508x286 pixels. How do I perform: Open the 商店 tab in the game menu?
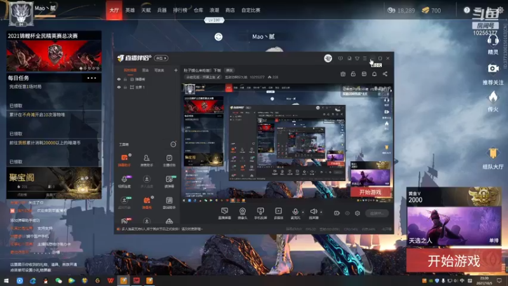[x=230, y=10]
